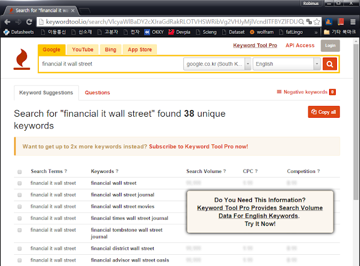The image size is (360, 266).
Task: Click 'Subscribe to Keyword Tool Pro now!'
Action: pyautogui.click(x=199, y=147)
